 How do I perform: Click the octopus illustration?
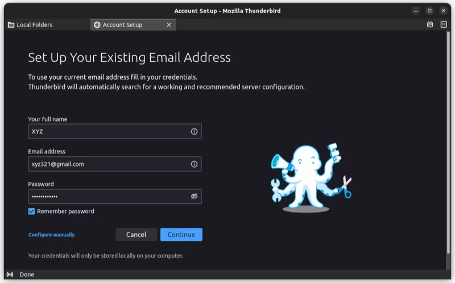[x=311, y=178]
